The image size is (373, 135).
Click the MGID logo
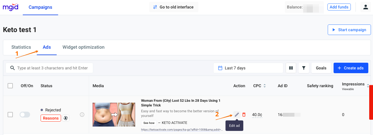pyautogui.click(x=11, y=7)
